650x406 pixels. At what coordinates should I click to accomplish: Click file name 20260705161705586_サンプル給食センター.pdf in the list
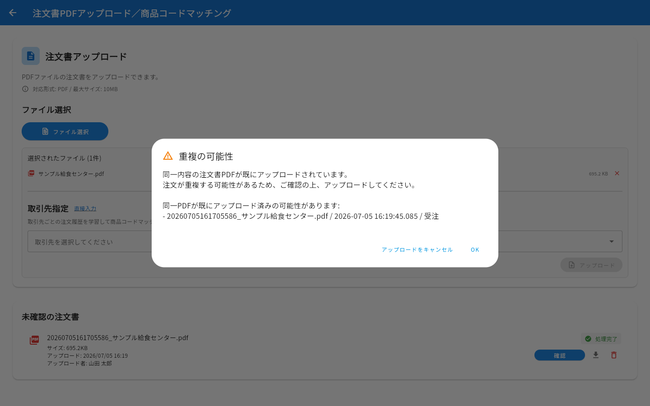[x=118, y=337]
